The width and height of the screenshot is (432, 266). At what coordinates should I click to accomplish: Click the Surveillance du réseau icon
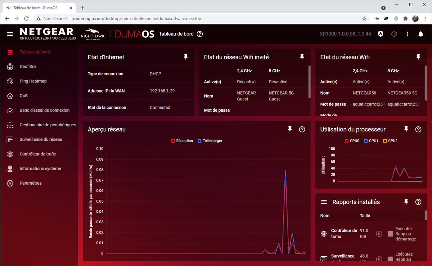tap(10, 139)
